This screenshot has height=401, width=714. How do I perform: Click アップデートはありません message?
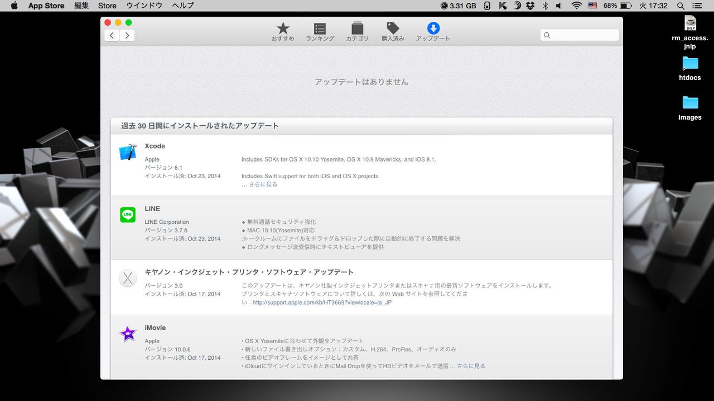361,82
